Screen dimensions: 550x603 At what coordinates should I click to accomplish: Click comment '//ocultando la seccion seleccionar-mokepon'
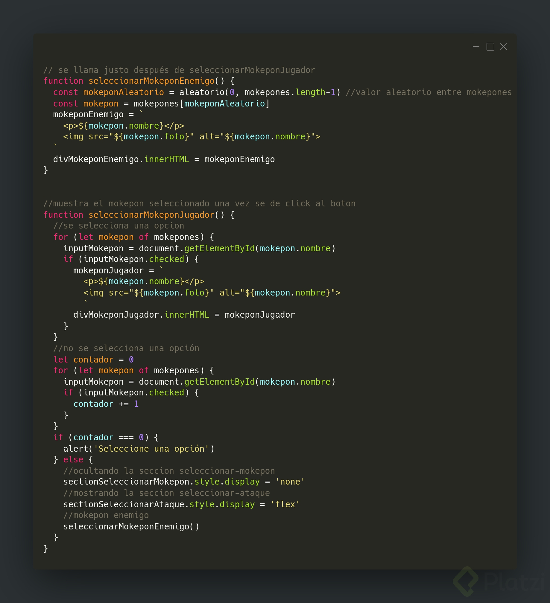(169, 471)
